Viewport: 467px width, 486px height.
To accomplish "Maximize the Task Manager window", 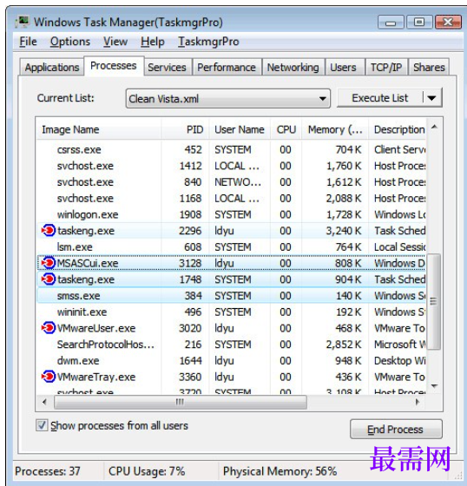I will coord(419,23).
